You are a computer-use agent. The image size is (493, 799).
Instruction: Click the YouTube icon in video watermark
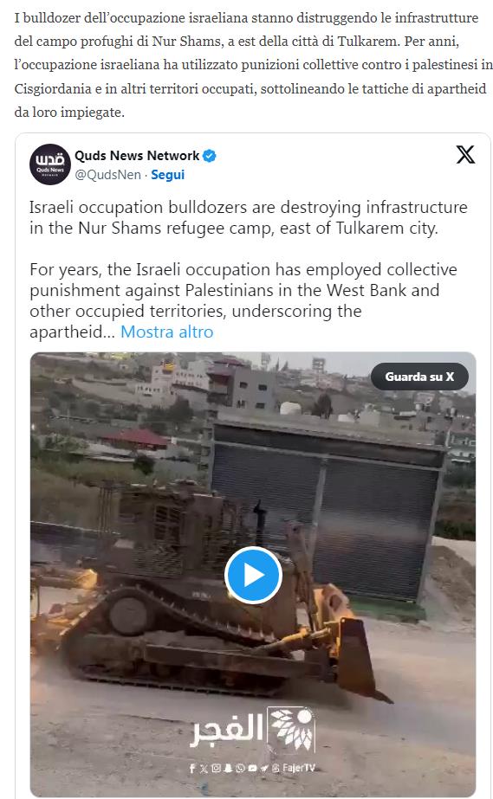click(252, 768)
